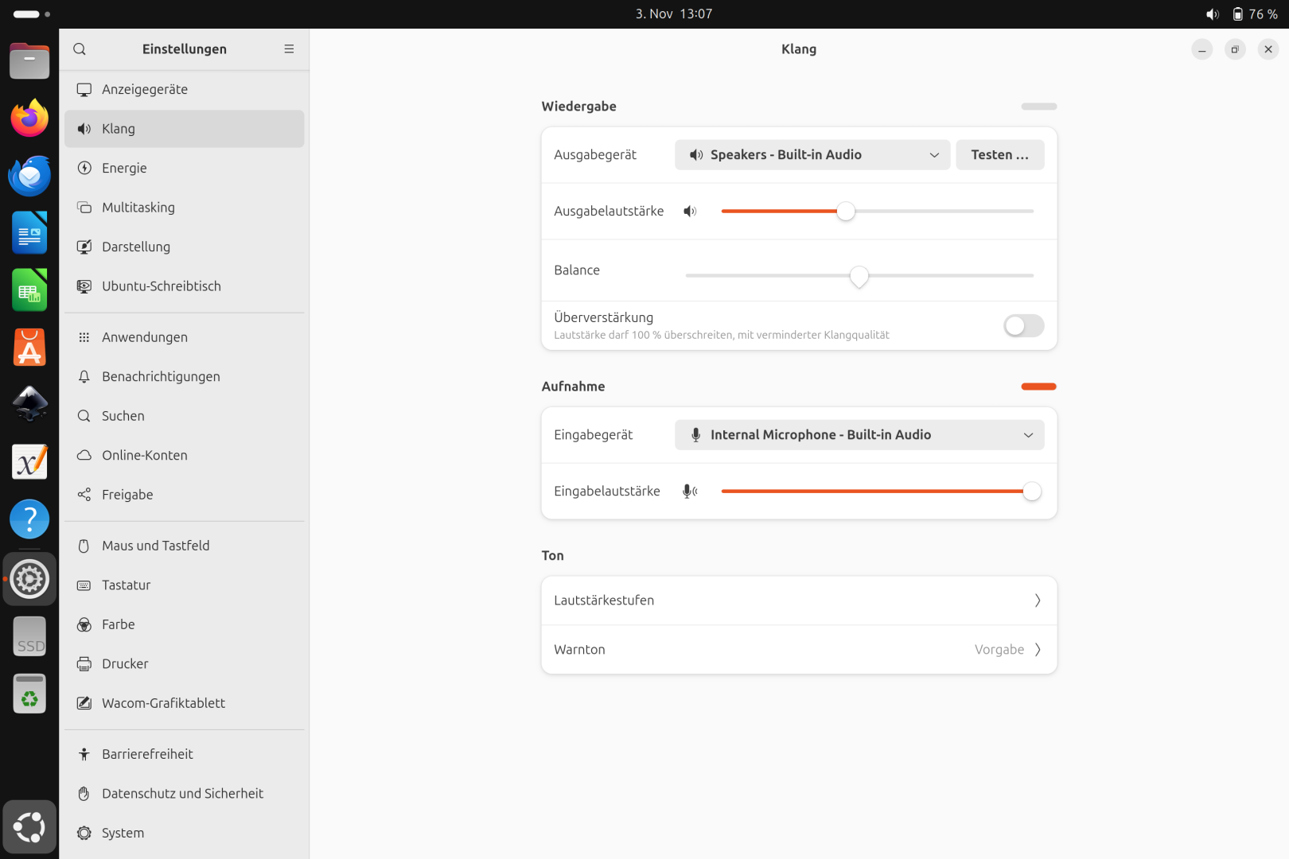Image resolution: width=1289 pixels, height=859 pixels.
Task: Click the microphone icon next to Eingabelautstärke
Action: (x=690, y=492)
